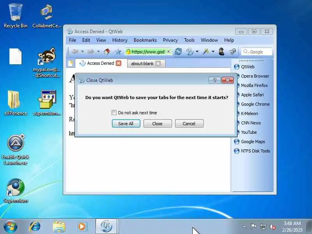Click the Close button in dialog
Image resolution: width=312 pixels, height=234 pixels.
[158, 124]
